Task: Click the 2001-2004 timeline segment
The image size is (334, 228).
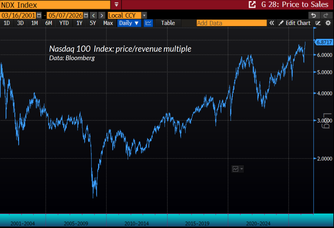Action: [23, 224]
